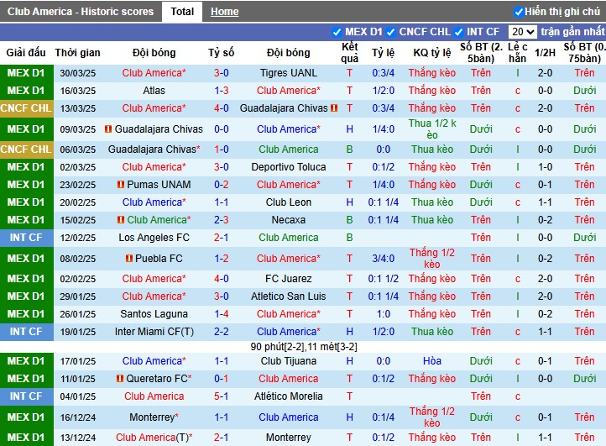The image size is (606, 446).
Task: Open Inter Miami CF(T) team link
Action: (154, 332)
